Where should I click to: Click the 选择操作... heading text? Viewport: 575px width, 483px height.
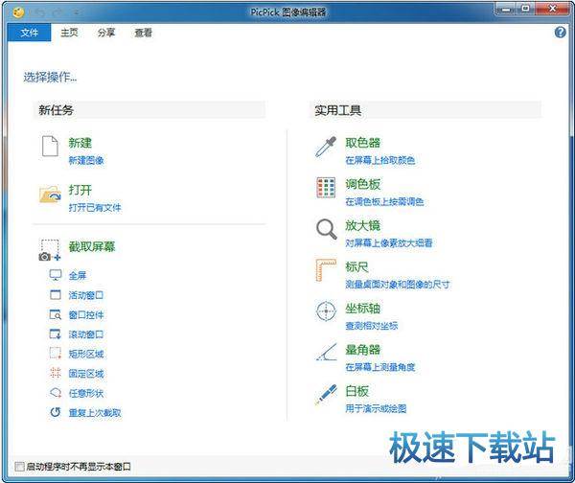pos(50,77)
